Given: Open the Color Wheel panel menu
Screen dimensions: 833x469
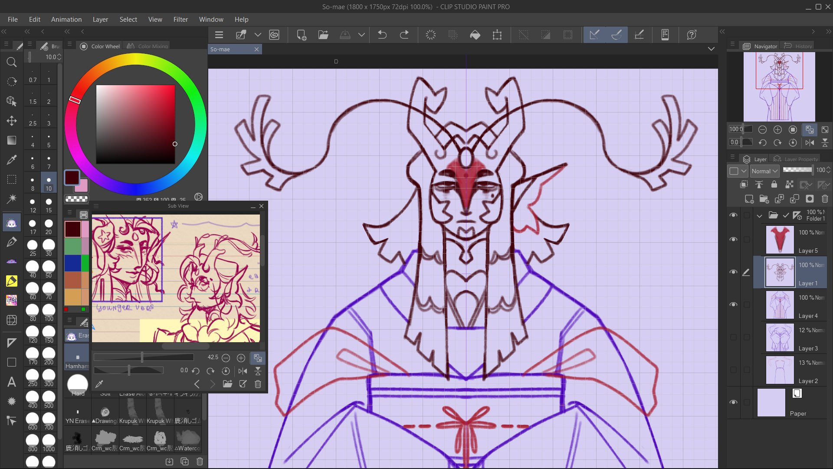Looking at the screenshot, I should pos(69,44).
